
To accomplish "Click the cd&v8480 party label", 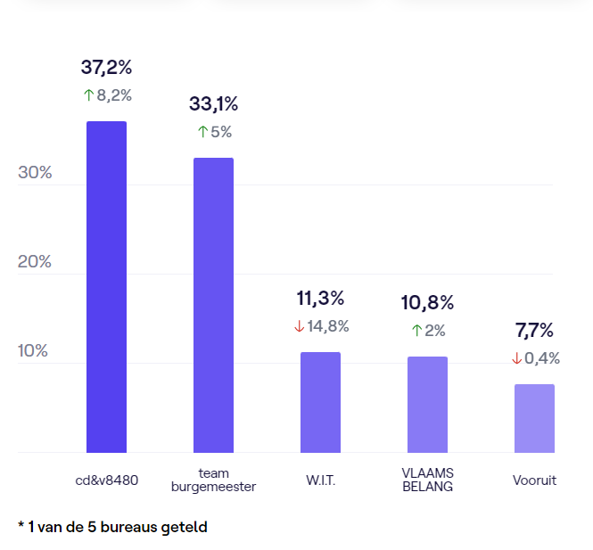I will [106, 480].
